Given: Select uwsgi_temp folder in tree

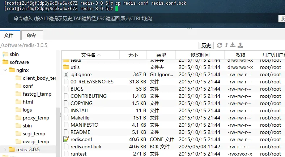Looking at the screenshot, I should click(36, 141).
